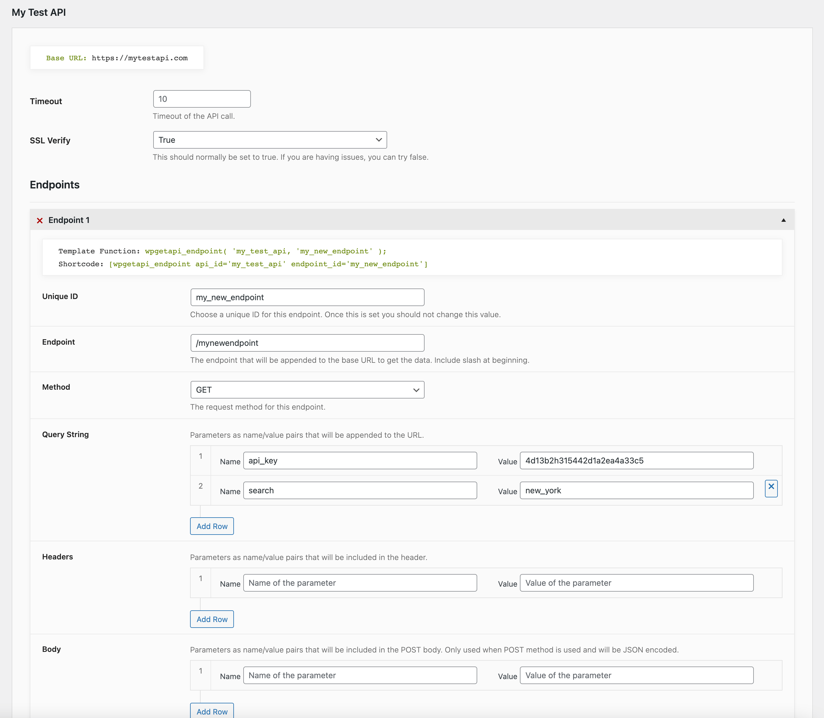Click the My Test API heading
Image resolution: width=824 pixels, height=718 pixels.
tap(39, 12)
